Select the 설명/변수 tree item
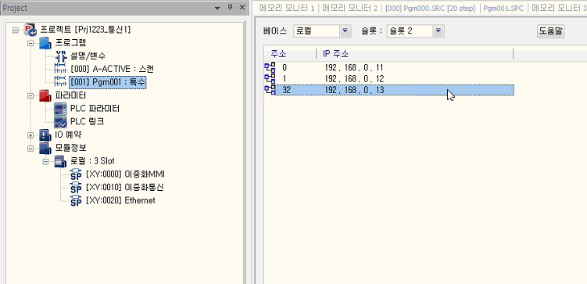587x284 pixels. pos(88,56)
